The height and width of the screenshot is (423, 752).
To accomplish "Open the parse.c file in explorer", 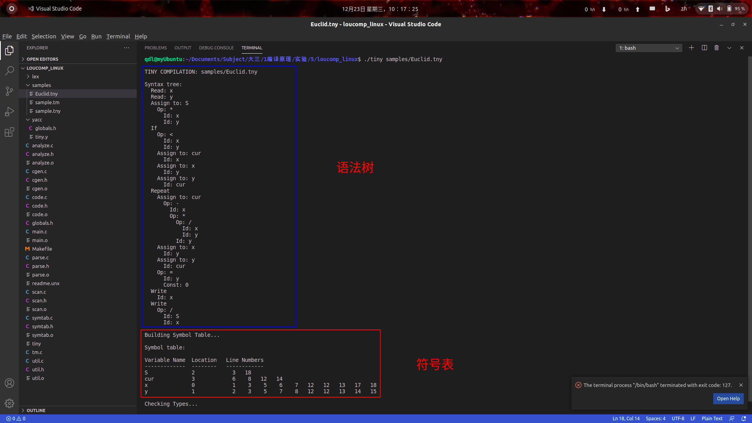I will pos(40,257).
